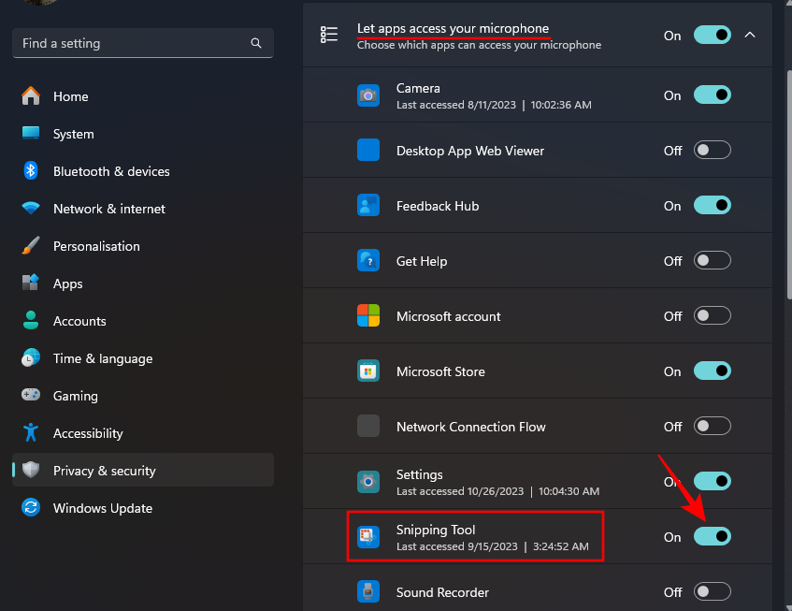This screenshot has height=611, width=792.
Task: Click the Microsoft Store app name
Action: click(440, 371)
